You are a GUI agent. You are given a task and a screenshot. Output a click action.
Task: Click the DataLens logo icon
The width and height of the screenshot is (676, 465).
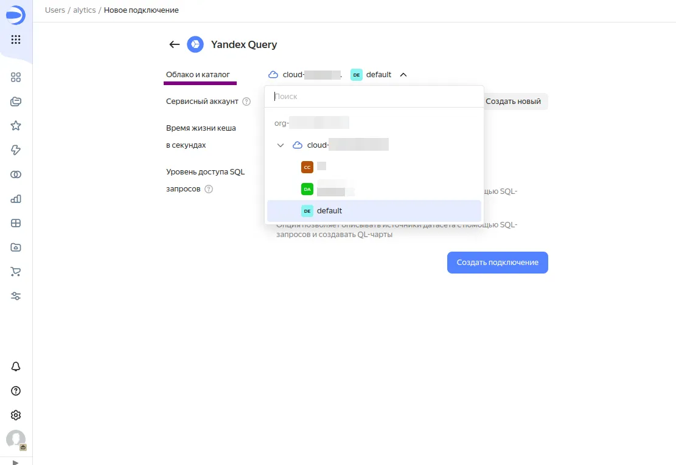pos(16,16)
